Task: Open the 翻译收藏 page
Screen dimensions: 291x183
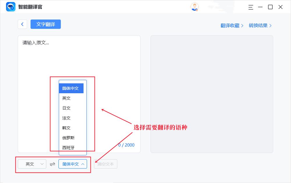Action: [x=230, y=26]
